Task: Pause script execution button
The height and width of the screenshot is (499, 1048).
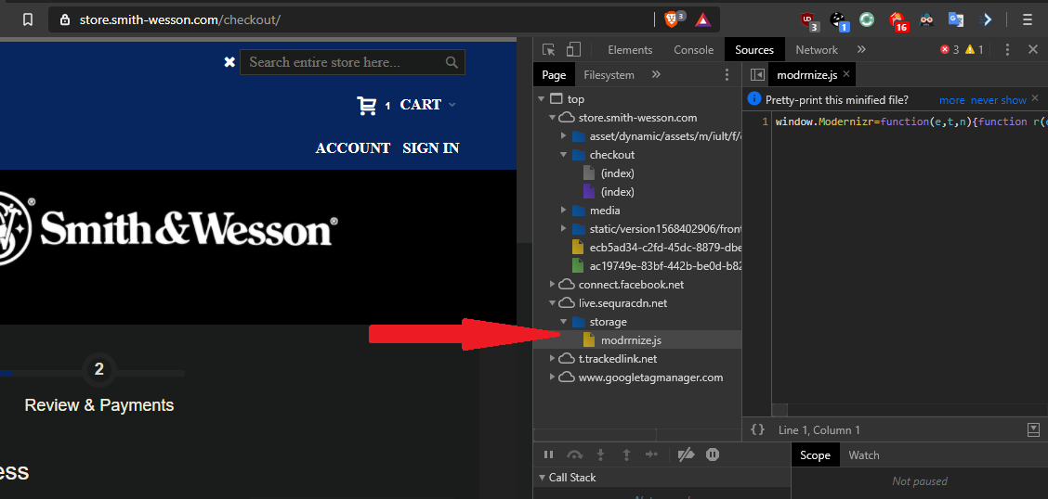Action: [x=548, y=455]
